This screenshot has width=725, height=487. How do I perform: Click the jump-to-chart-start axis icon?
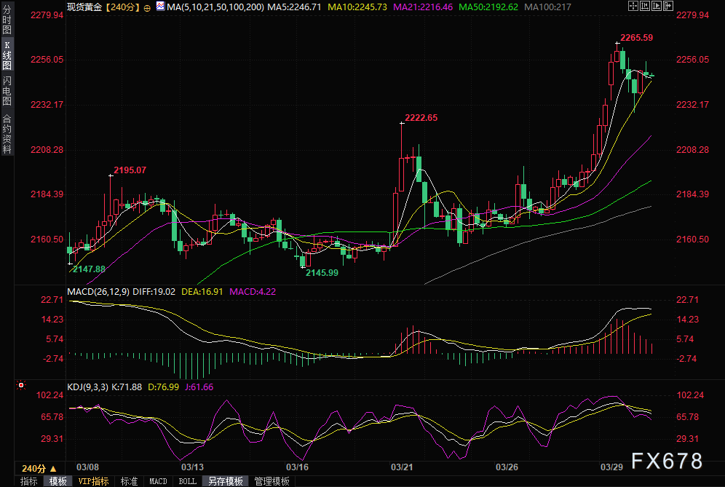pyautogui.click(x=645, y=6)
